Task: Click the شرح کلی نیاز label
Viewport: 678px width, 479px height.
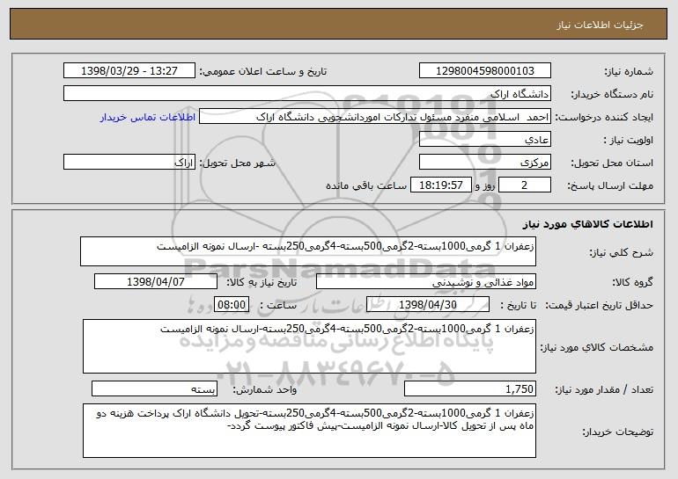Action: coord(622,252)
